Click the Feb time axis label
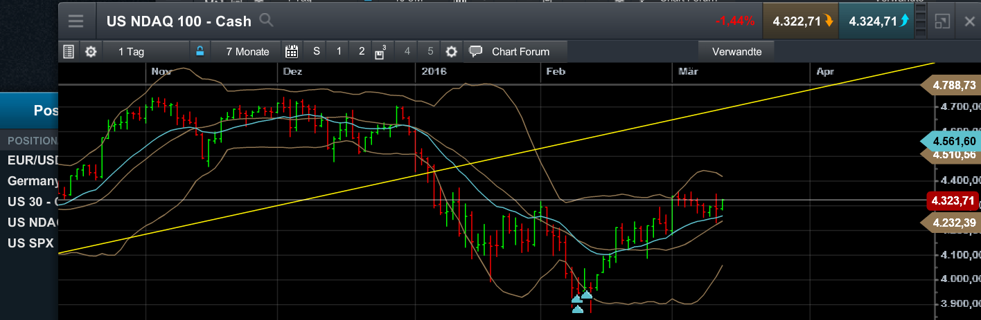The image size is (981, 320). (x=556, y=71)
